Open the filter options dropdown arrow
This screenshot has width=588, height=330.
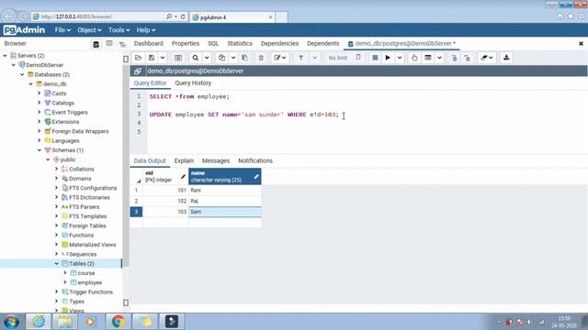pyautogui.click(x=314, y=58)
